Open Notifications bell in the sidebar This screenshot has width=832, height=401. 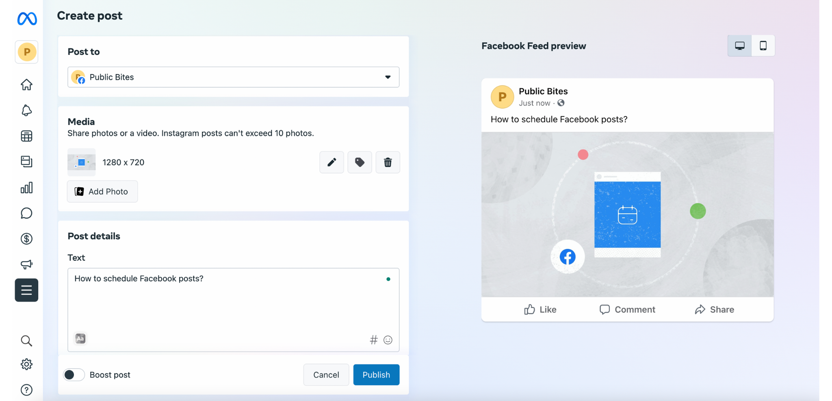26,110
